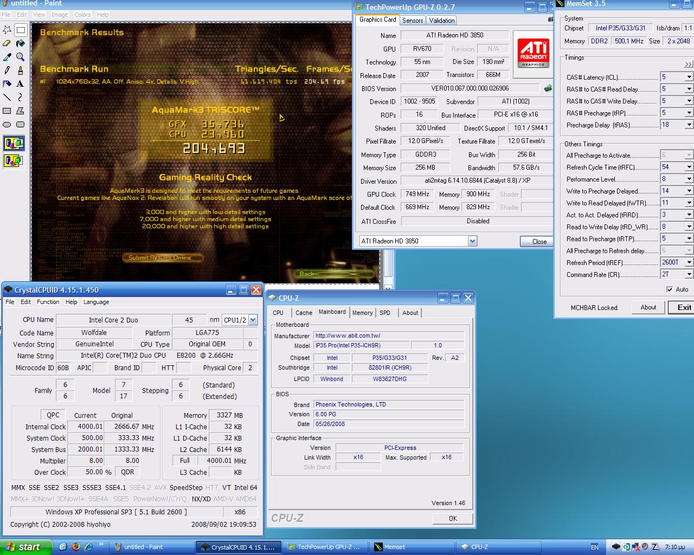Click the Driver Version field in GPU-Z
The image size is (694, 555).
477,181
